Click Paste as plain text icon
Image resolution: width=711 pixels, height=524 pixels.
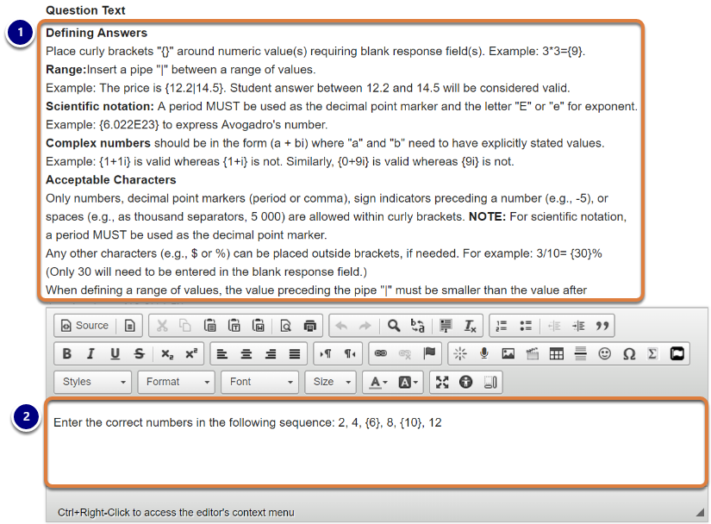pyautogui.click(x=234, y=326)
